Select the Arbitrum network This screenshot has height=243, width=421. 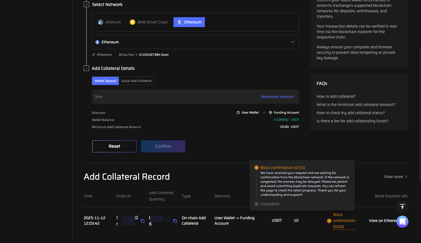pyautogui.click(x=109, y=22)
